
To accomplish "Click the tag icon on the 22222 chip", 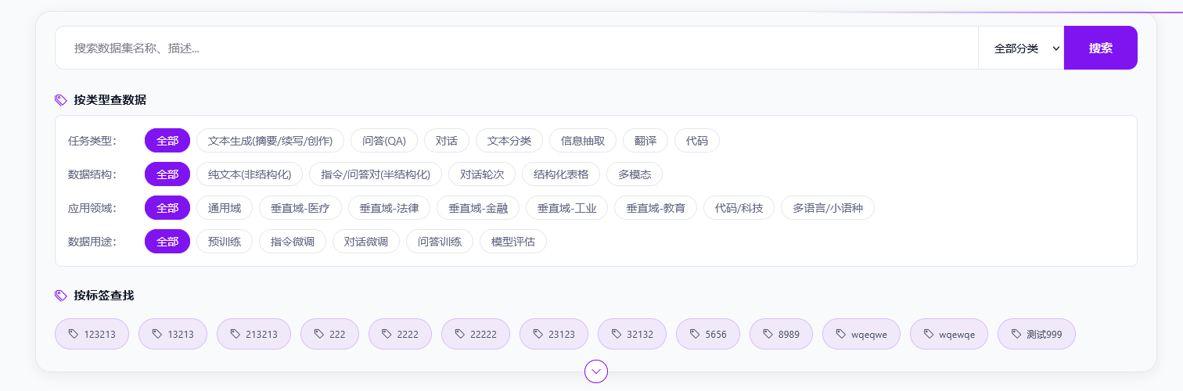I will (x=460, y=334).
